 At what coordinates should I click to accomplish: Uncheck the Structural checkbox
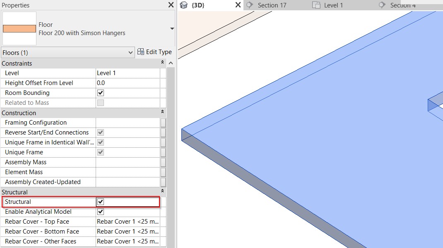click(100, 202)
